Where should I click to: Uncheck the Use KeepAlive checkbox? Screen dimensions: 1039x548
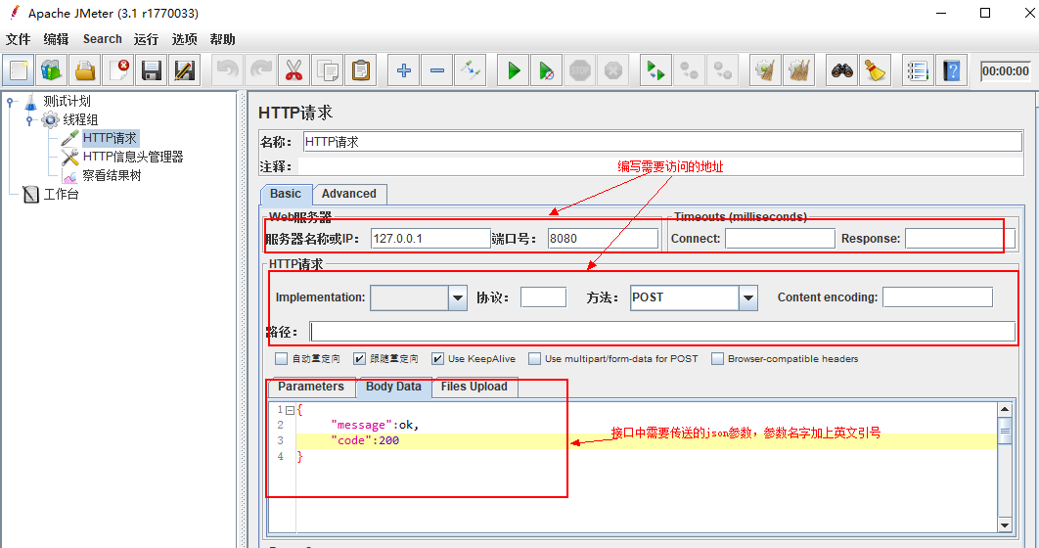[438, 359]
